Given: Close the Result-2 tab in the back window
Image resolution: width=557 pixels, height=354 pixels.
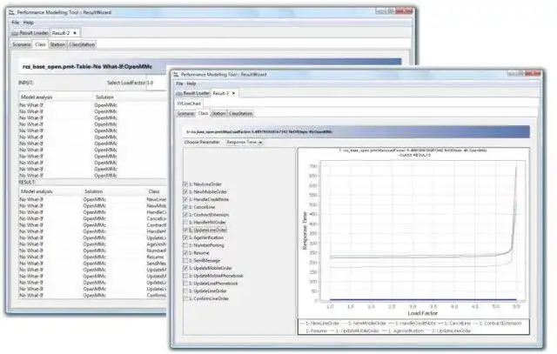Looking at the screenshot, I should [75, 33].
